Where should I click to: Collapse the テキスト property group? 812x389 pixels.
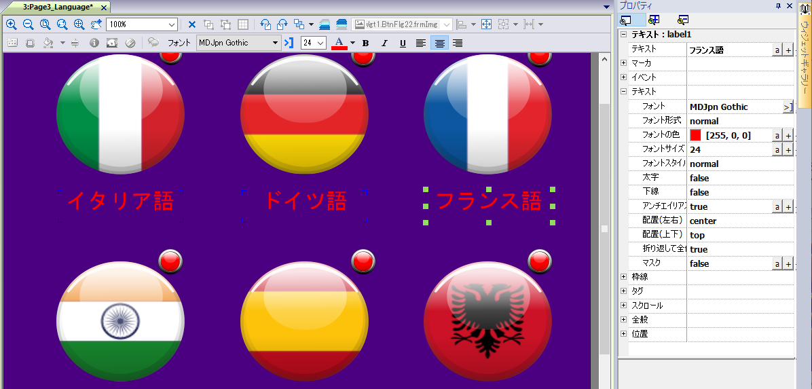tap(623, 91)
